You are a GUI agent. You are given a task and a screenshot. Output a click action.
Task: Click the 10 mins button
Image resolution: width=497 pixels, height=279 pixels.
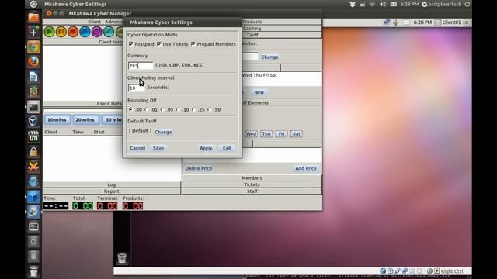[x=57, y=120]
